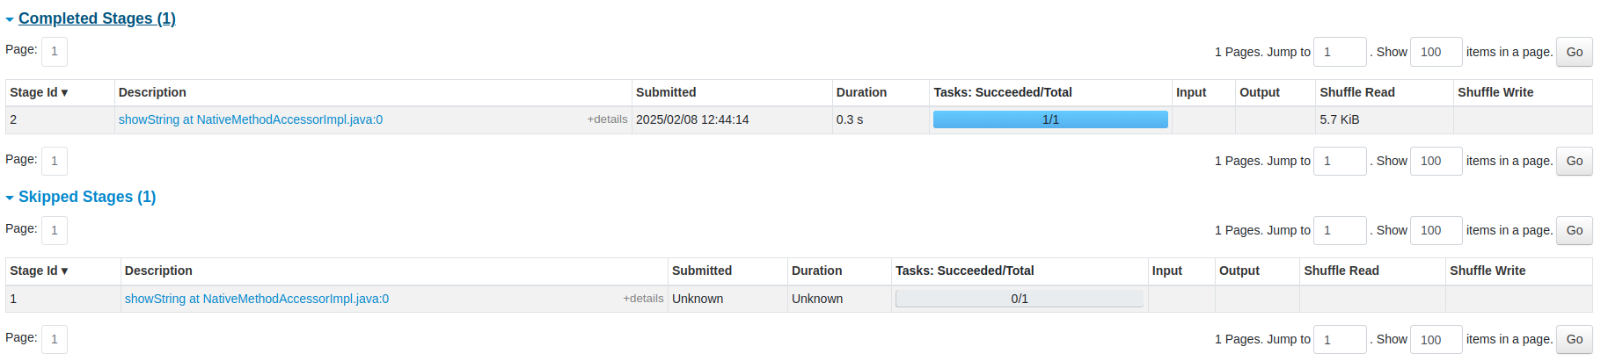Expand +details for skipped stage 1

(x=644, y=299)
